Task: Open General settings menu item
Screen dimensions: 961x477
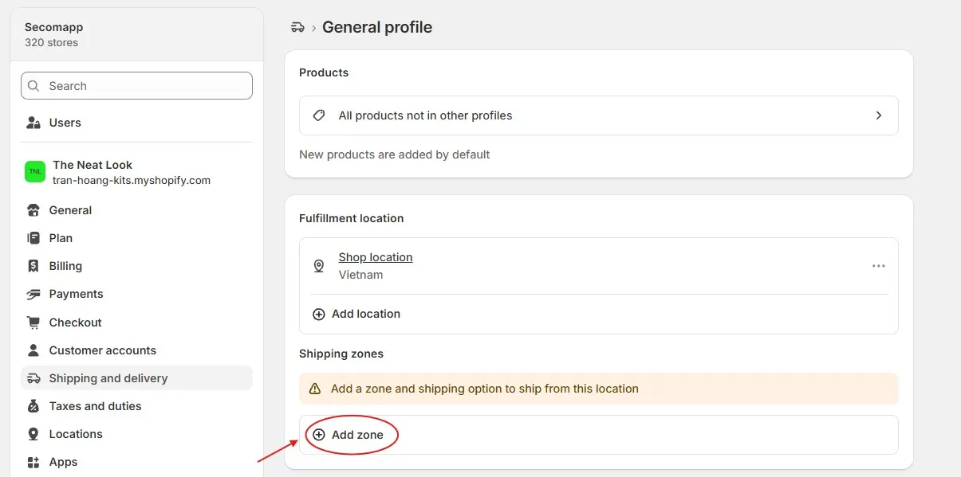Action: click(x=136, y=210)
